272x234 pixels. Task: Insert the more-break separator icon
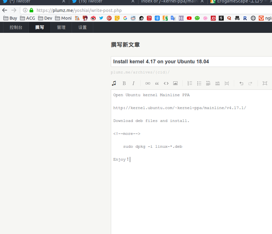tap(227, 83)
